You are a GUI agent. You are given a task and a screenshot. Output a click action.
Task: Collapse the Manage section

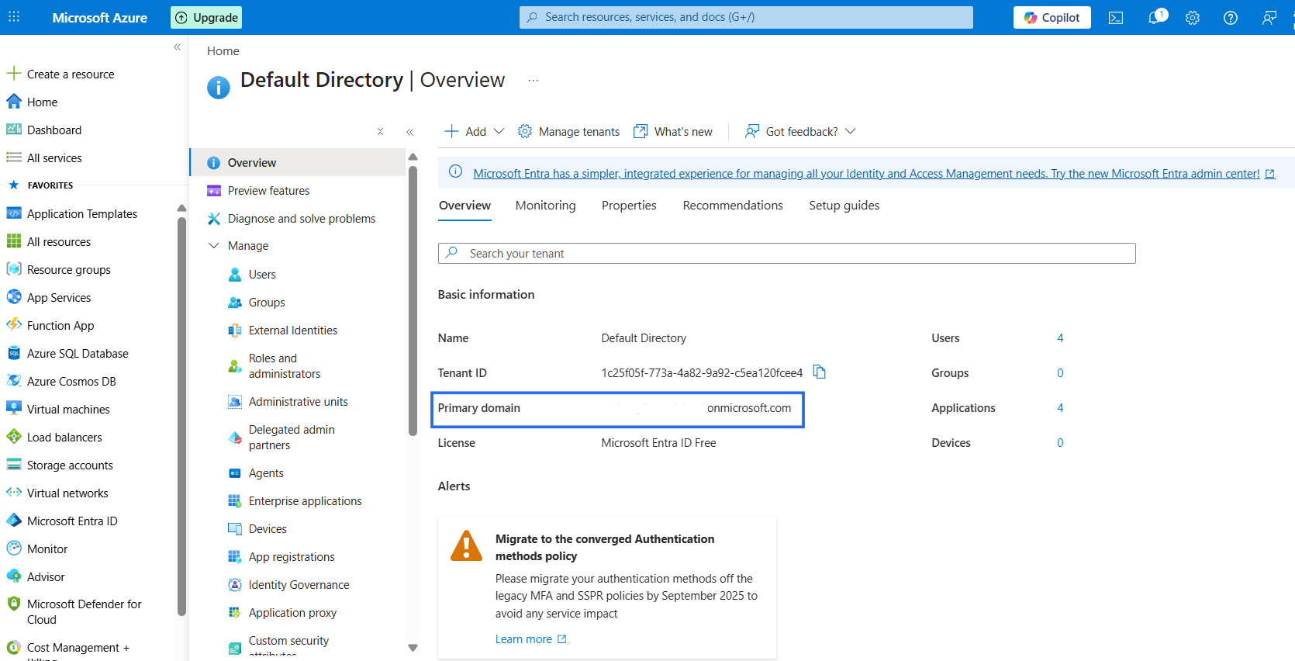pyautogui.click(x=214, y=246)
